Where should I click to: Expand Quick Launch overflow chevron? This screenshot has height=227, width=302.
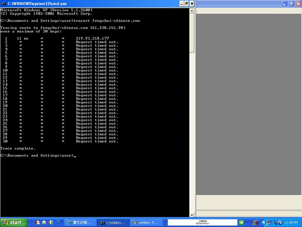(58, 221)
